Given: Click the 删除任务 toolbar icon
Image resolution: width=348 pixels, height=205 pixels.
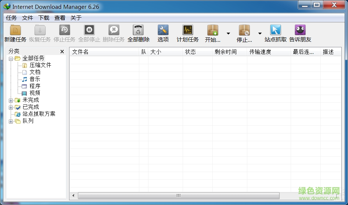Looking at the screenshot, I should coord(114,30).
